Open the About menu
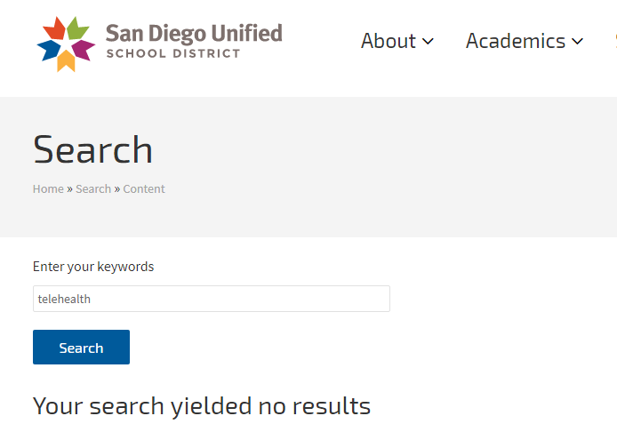This screenshot has width=617, height=424. (388, 41)
